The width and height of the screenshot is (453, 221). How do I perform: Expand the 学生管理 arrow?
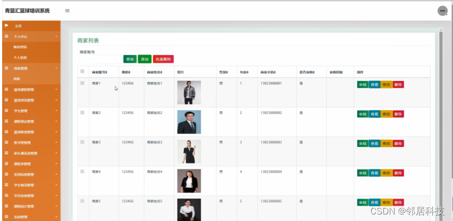57,111
